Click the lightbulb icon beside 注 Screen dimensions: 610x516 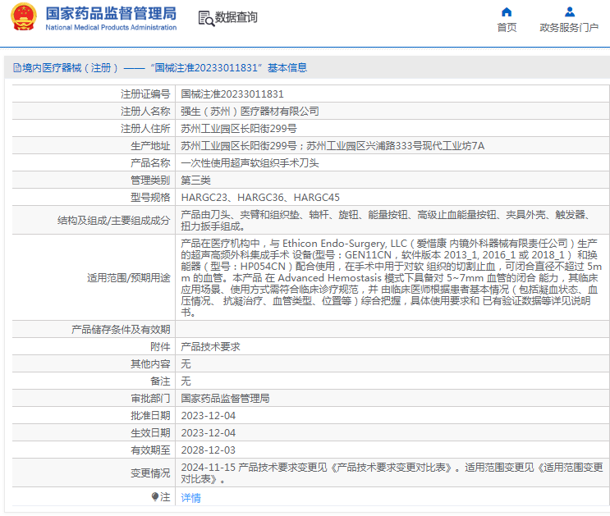click(155, 497)
